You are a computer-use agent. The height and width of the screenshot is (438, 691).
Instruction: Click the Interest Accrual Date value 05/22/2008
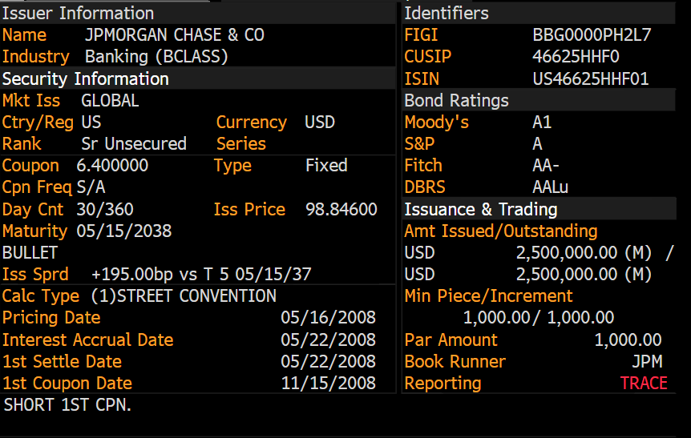coord(329,340)
